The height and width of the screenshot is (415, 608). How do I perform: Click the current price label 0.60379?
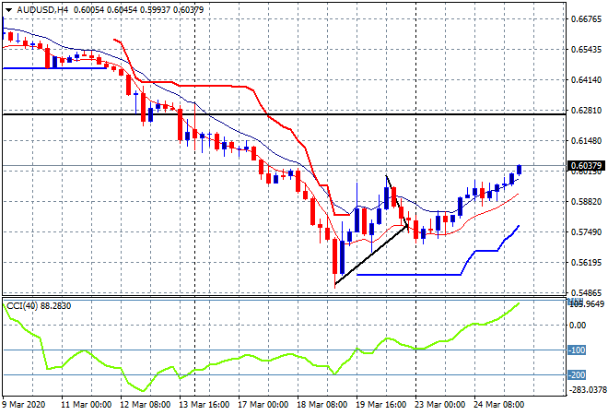[586, 166]
